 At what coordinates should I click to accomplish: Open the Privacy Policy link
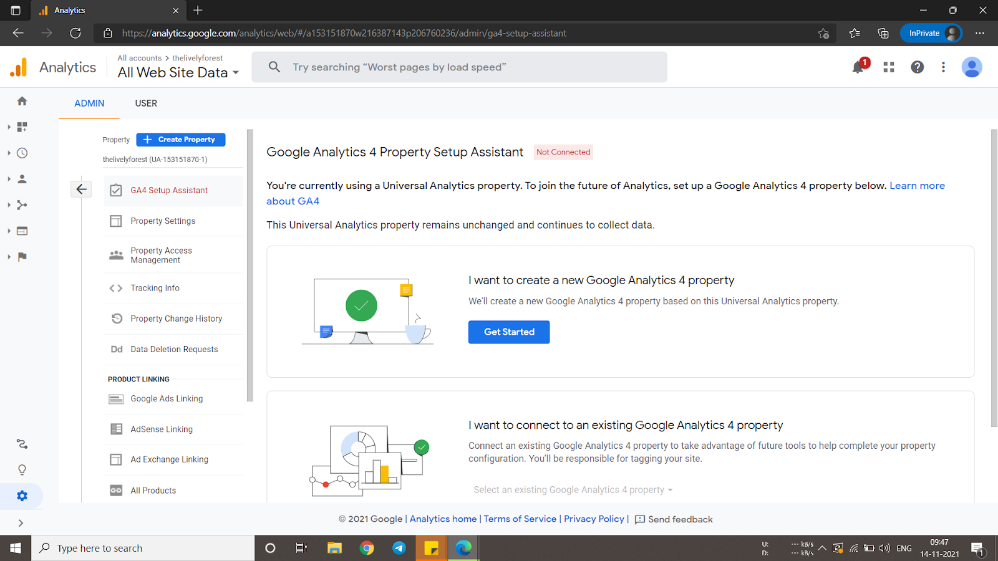(x=594, y=519)
